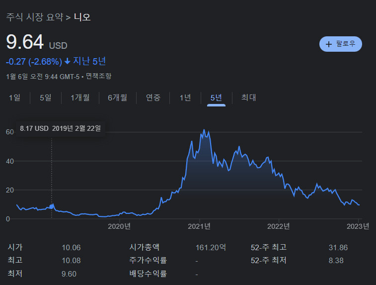The height and width of the screenshot is (285, 376).
Task: Select the 5일 time range tab
Action: click(46, 97)
